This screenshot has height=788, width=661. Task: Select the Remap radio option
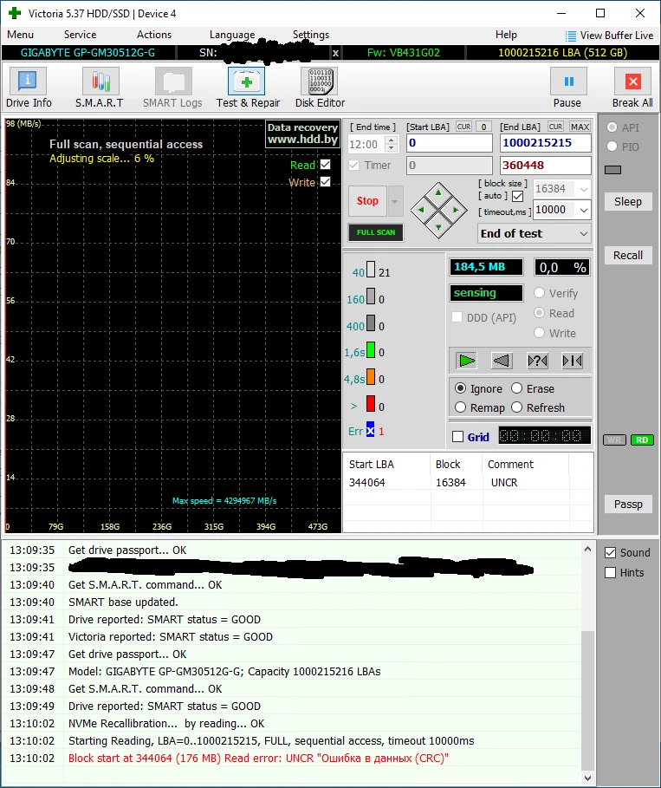pyautogui.click(x=460, y=407)
